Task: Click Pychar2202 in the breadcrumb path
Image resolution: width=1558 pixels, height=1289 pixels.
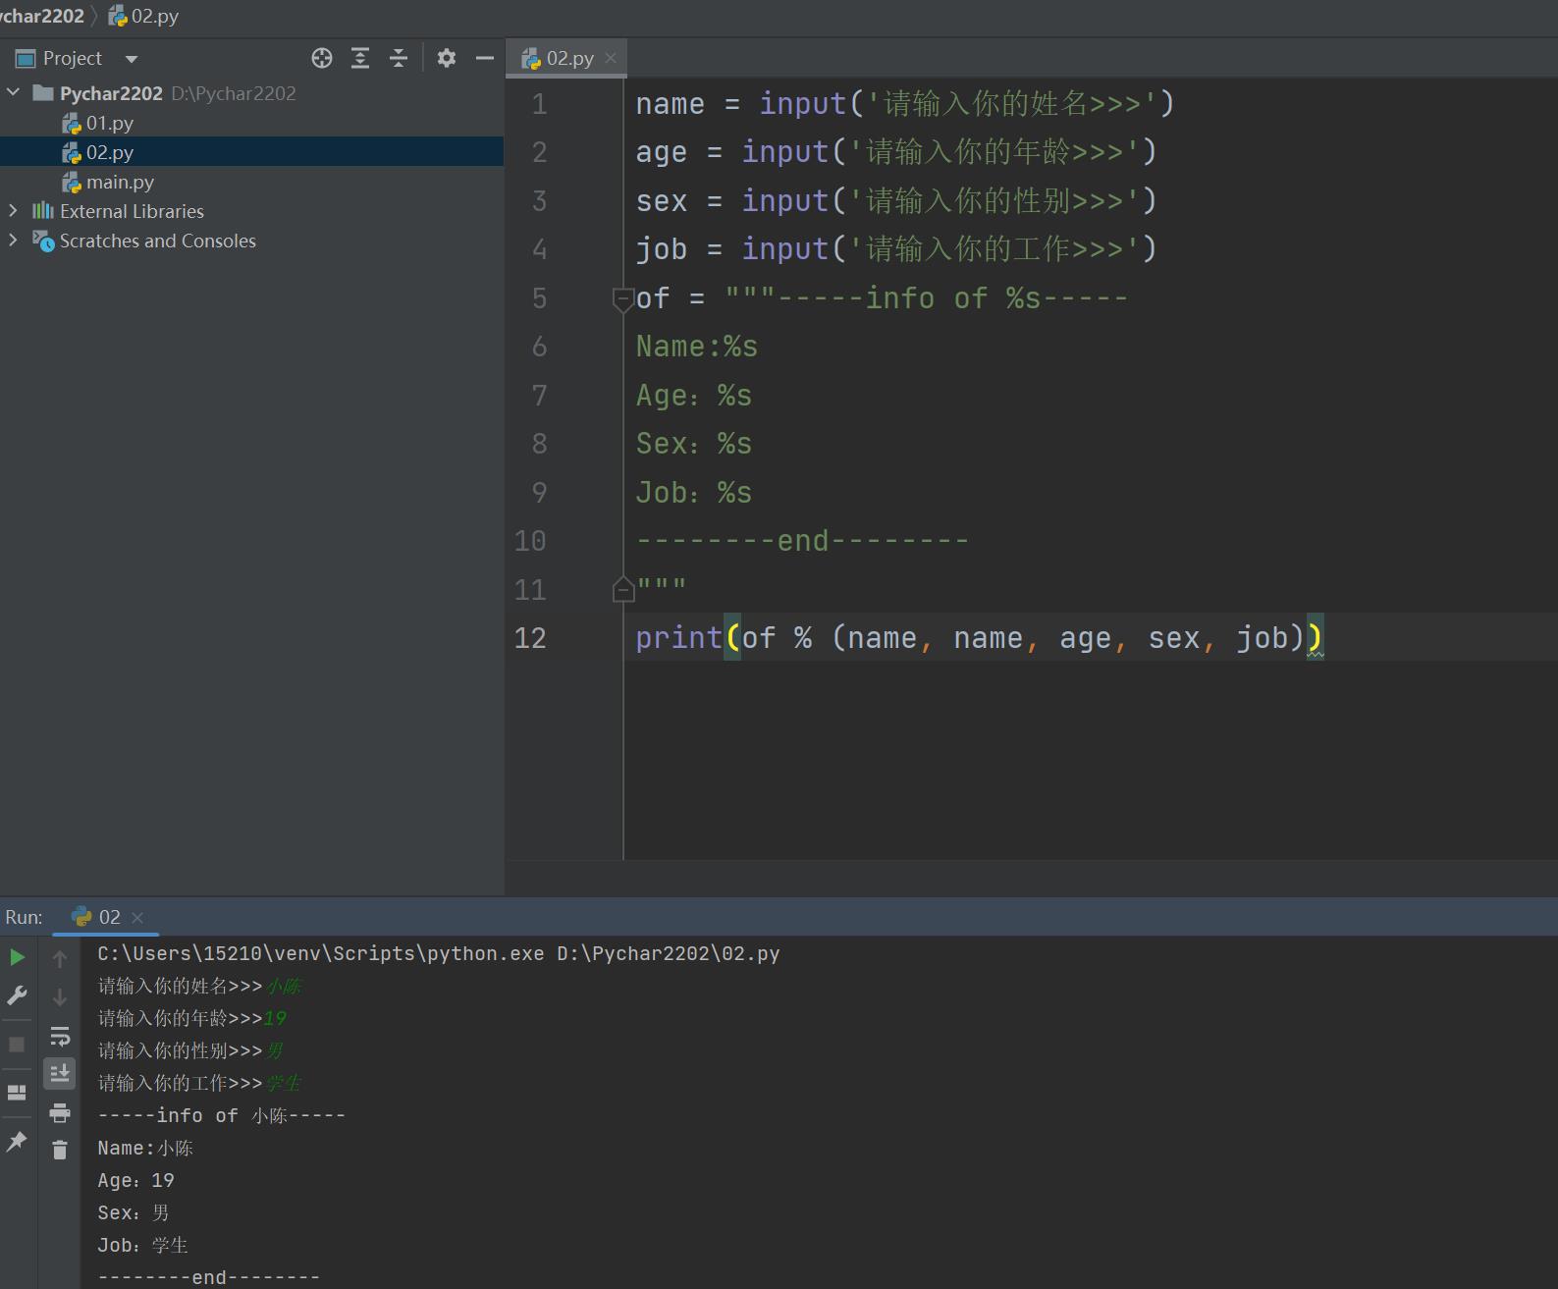Action: [41, 16]
